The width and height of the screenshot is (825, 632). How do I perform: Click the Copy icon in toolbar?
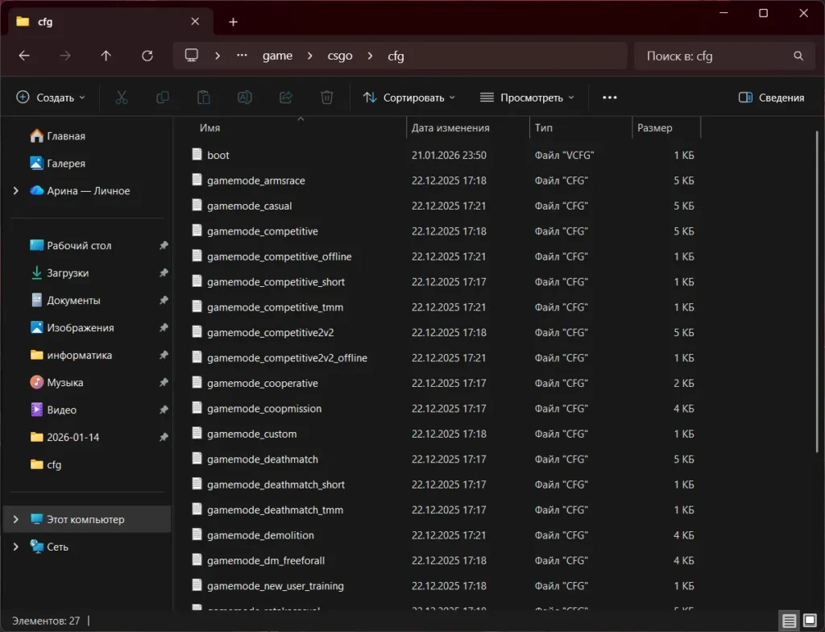pyautogui.click(x=163, y=98)
